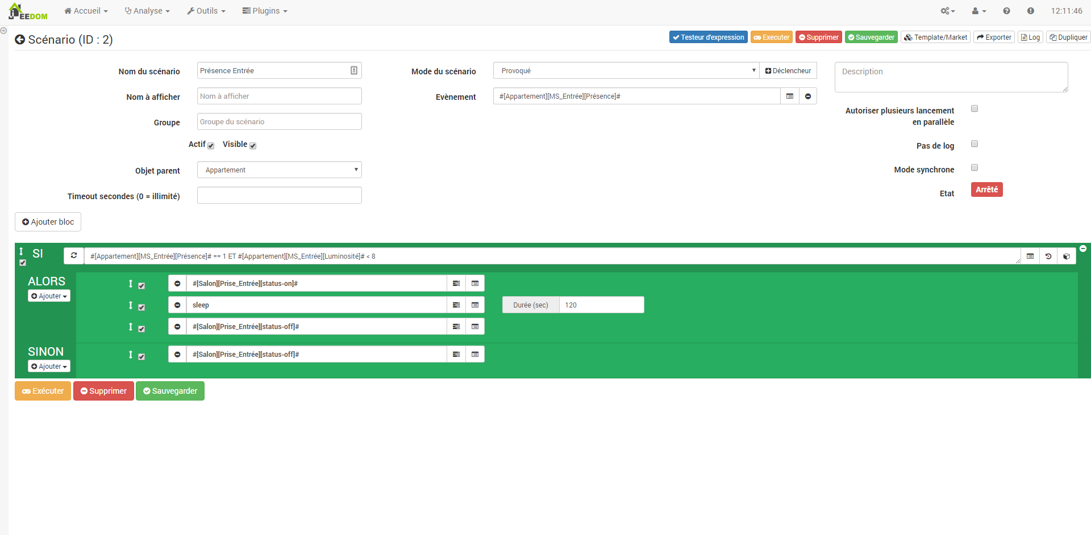Remove the status-on action in ALORS
1091x535 pixels.
pyautogui.click(x=177, y=284)
